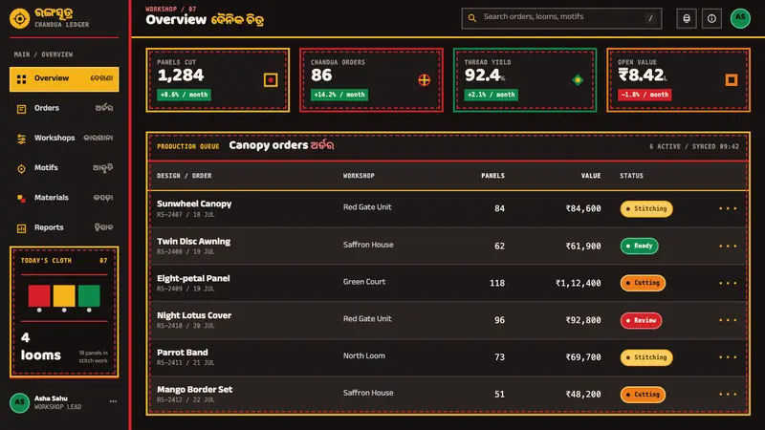Select the red cloth swatch

(x=39, y=295)
